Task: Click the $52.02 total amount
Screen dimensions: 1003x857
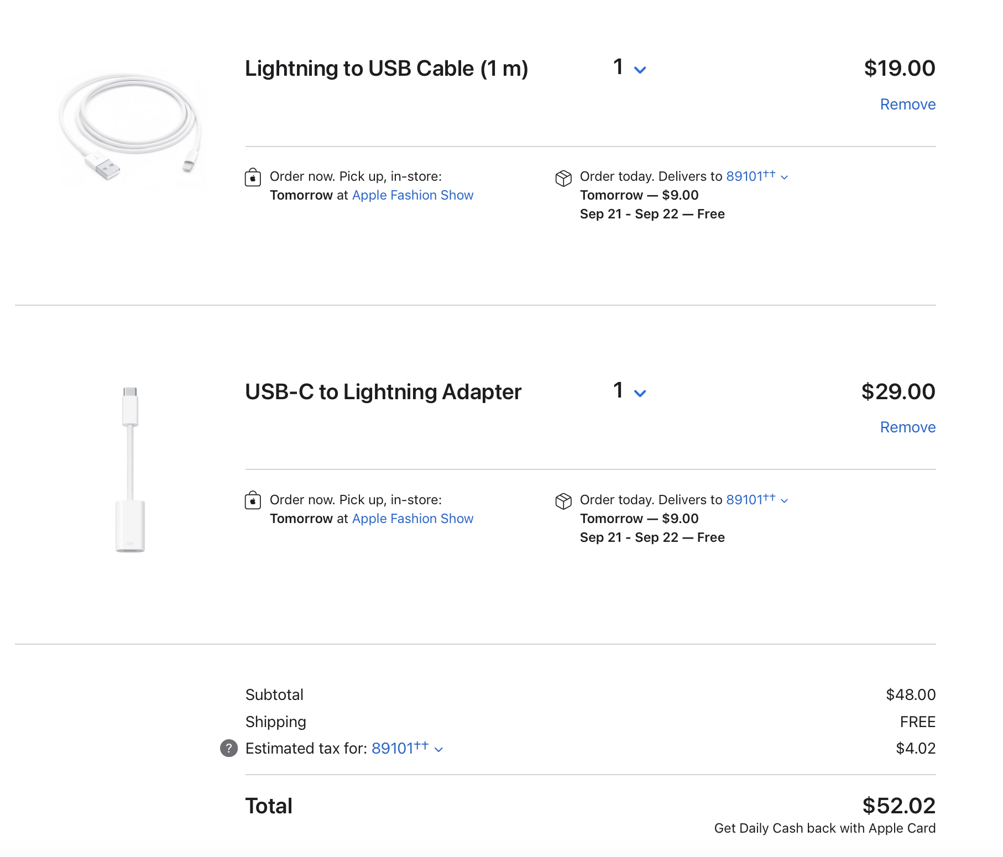Action: [x=898, y=806]
